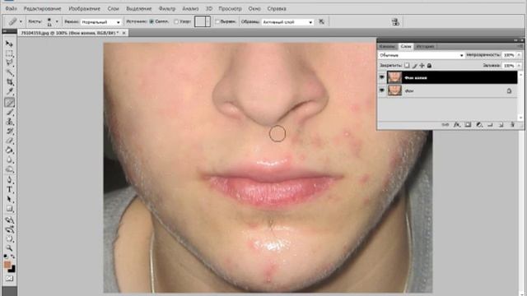Select the Rectangular Marquee tool
Viewport: 527px width, 296px height.
pyautogui.click(x=9, y=53)
